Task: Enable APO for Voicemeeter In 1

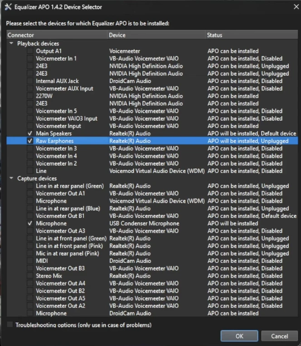Action: (30, 59)
